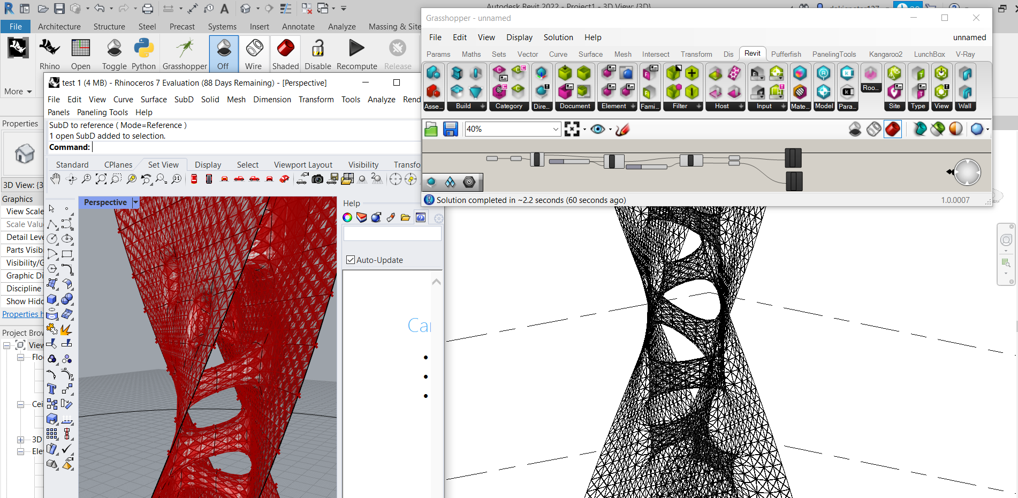The image size is (1018, 498).
Task: Toggle Off preview mode in Revit ribbon
Action: pos(223,54)
